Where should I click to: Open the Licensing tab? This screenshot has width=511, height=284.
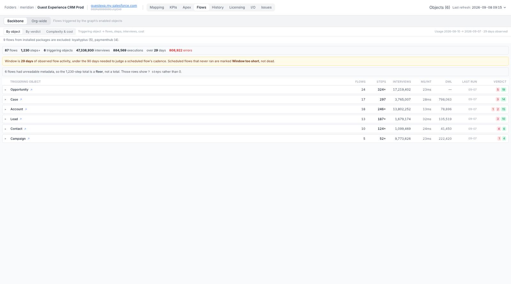point(237,7)
